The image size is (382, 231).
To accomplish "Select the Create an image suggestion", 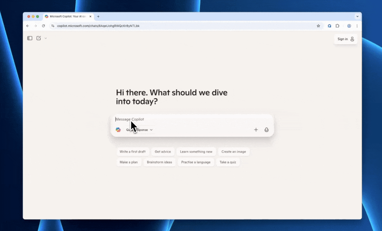I will pos(234,151).
